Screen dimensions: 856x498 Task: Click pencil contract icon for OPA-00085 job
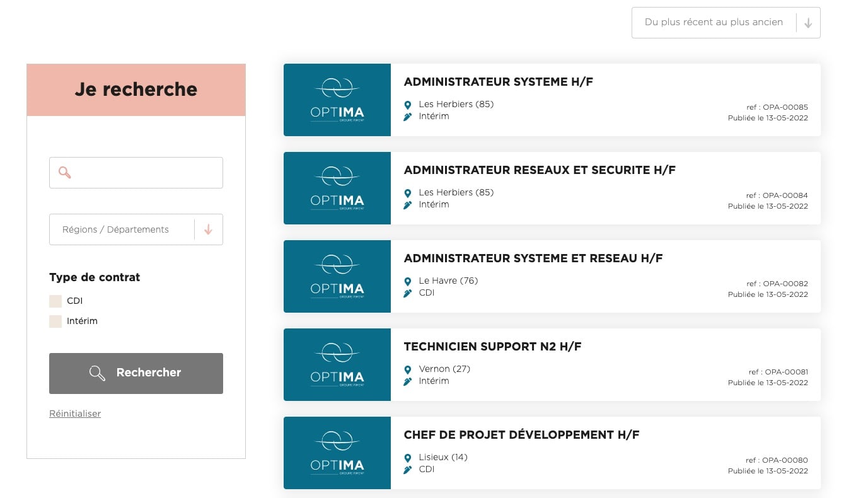pyautogui.click(x=408, y=117)
